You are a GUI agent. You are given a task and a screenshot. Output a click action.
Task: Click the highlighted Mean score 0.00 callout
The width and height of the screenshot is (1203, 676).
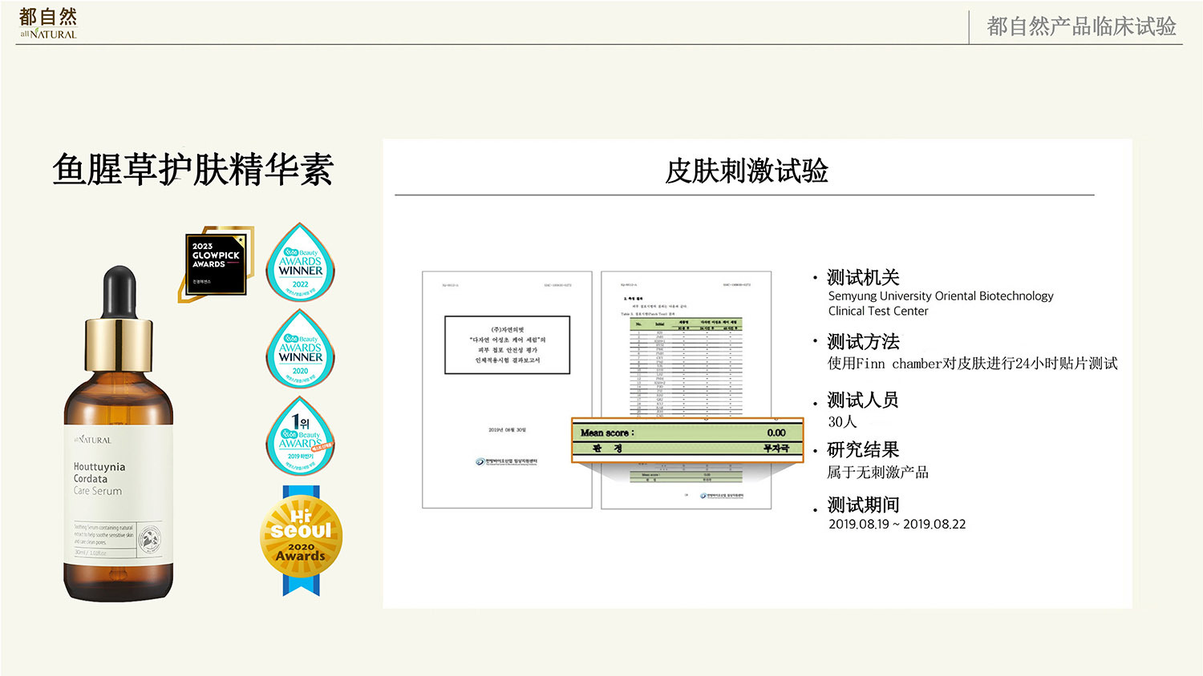(687, 440)
